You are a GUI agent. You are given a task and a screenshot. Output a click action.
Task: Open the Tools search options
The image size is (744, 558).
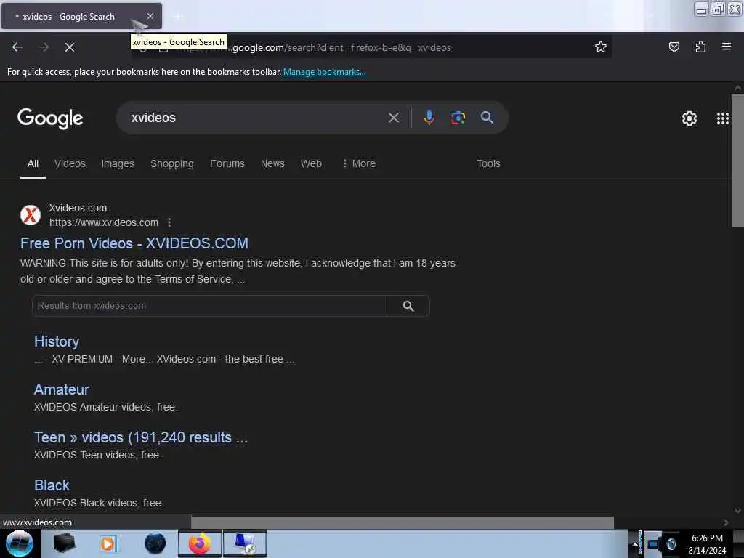[x=488, y=163]
